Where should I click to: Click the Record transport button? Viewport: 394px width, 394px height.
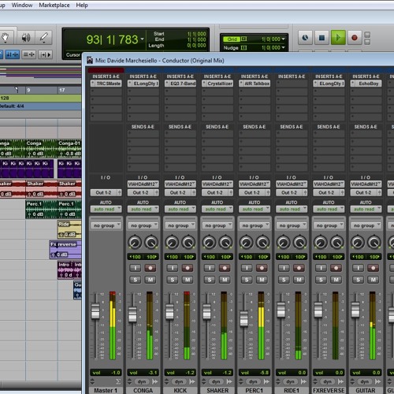(355, 38)
